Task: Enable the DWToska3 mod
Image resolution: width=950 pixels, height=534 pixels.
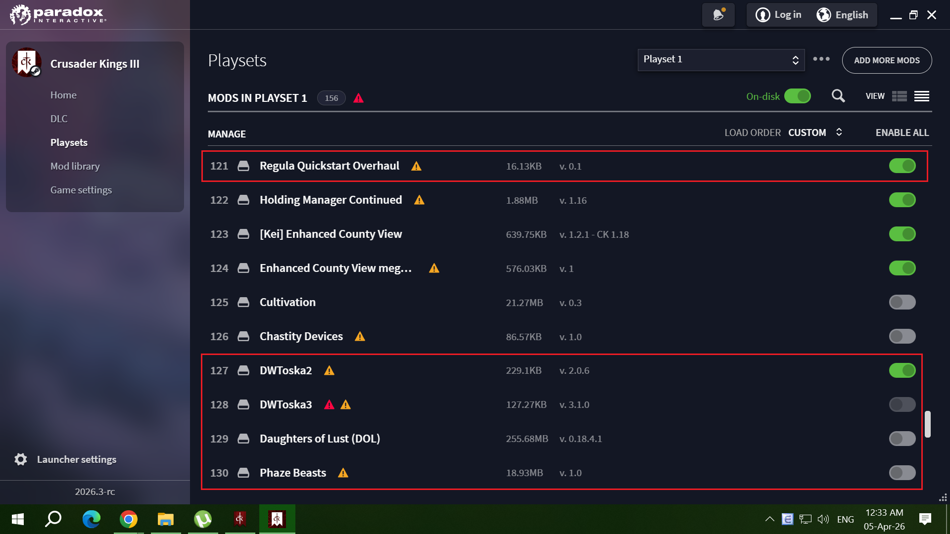Action: [x=902, y=405]
